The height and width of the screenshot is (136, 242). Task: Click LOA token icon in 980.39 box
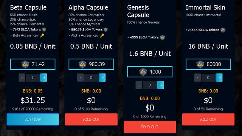(x=82, y=64)
